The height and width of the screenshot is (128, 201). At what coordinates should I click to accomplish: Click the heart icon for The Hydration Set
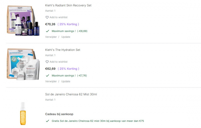[x=47, y=62]
